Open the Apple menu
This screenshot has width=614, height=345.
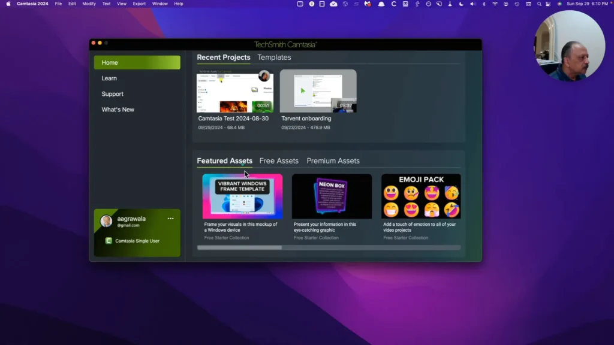click(8, 4)
